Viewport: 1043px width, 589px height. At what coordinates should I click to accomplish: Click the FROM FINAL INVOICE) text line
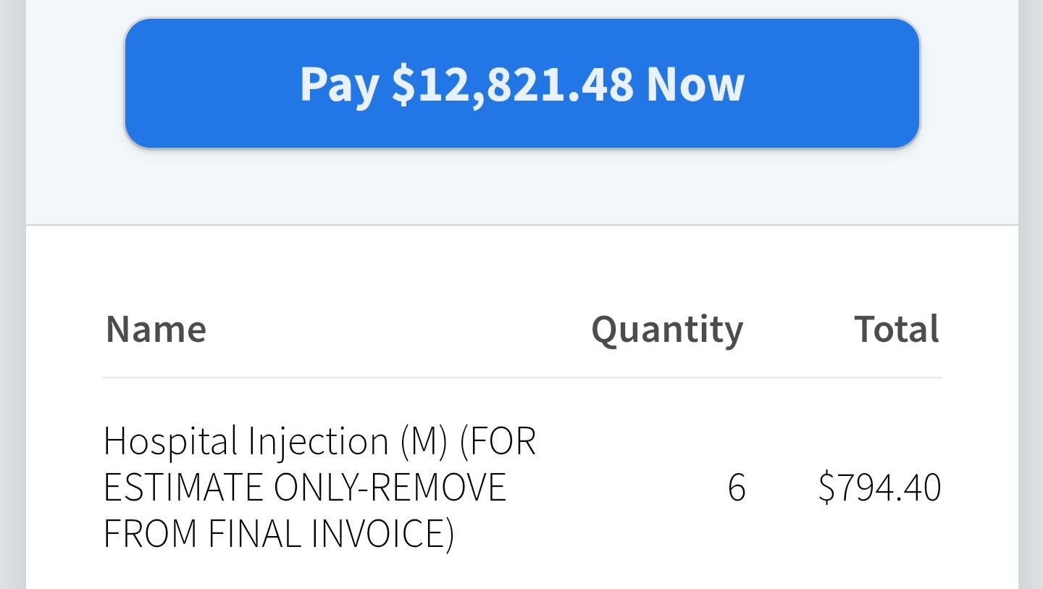point(279,533)
